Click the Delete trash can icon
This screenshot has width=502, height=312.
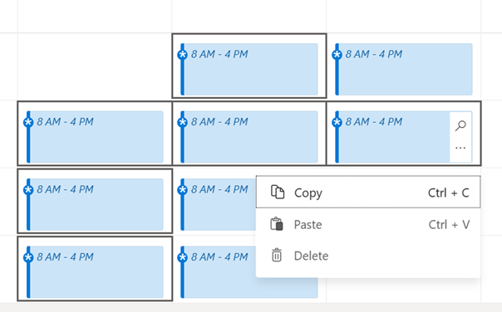[x=277, y=256]
